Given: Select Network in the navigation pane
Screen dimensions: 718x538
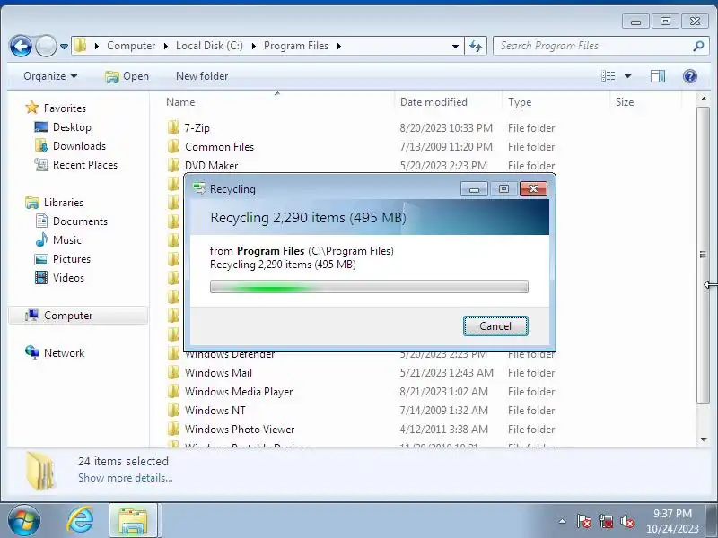Looking at the screenshot, I should coord(64,353).
